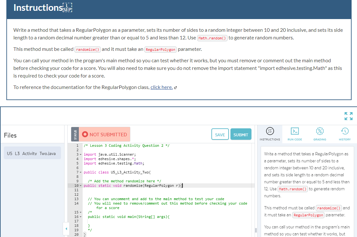View the History tab

(345, 134)
